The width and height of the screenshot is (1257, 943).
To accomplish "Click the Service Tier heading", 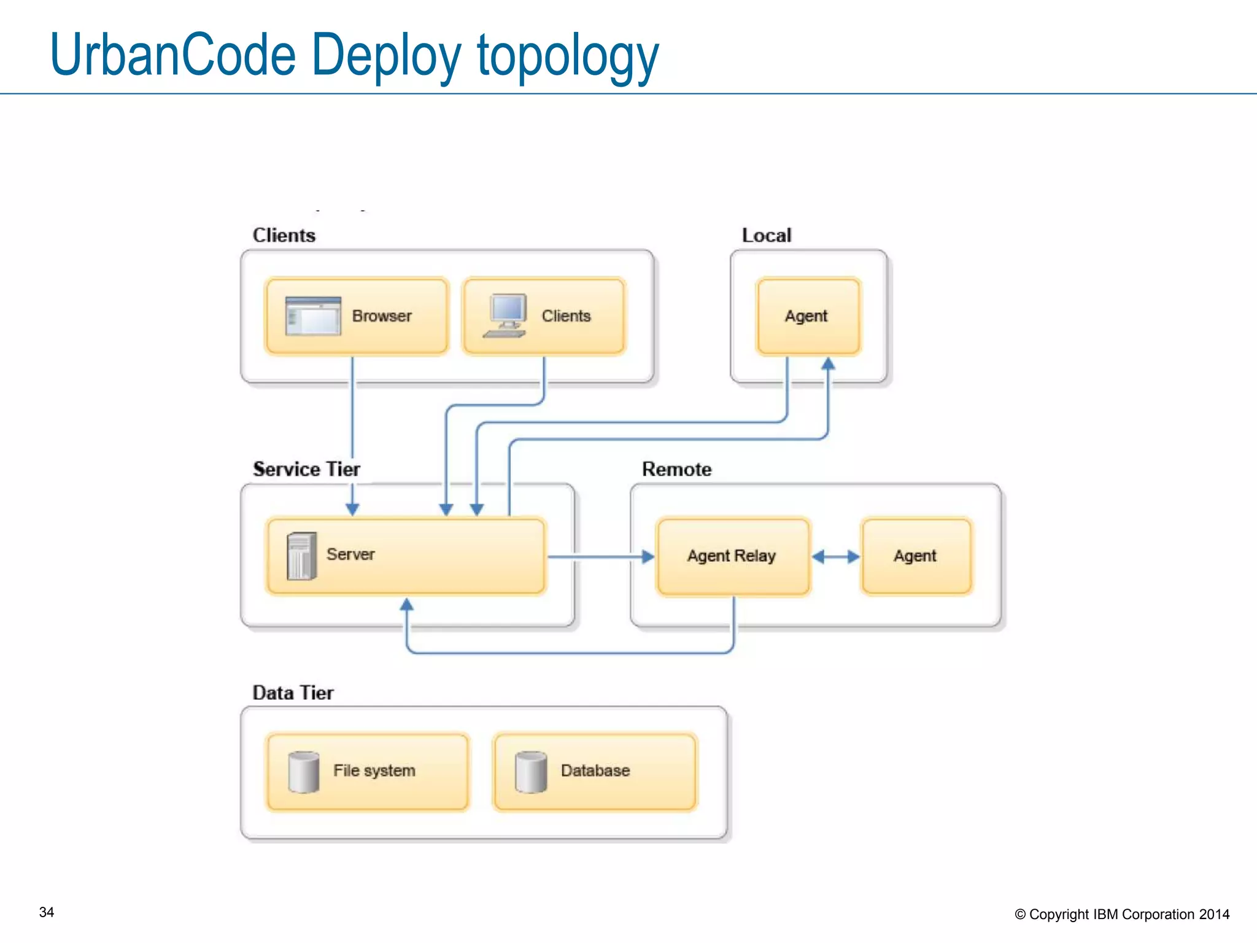I will (x=306, y=469).
